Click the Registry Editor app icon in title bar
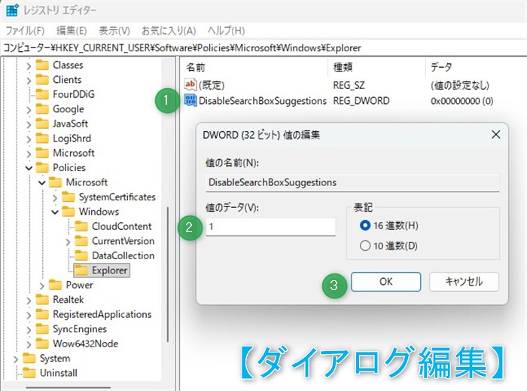 (x=13, y=9)
